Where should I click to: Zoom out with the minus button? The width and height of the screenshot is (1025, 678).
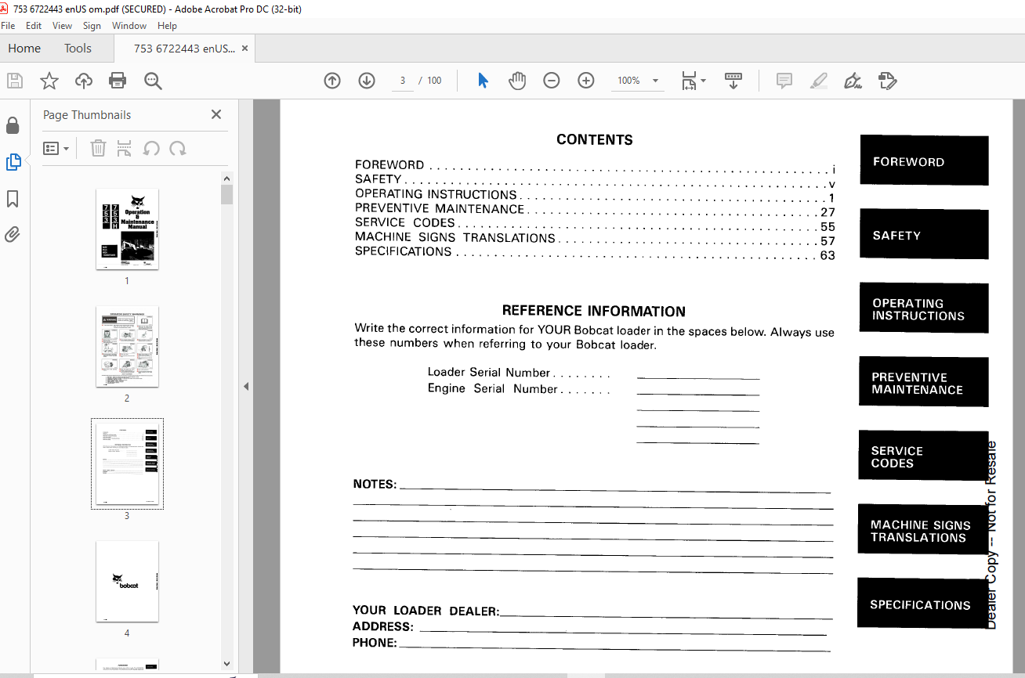pyautogui.click(x=552, y=81)
